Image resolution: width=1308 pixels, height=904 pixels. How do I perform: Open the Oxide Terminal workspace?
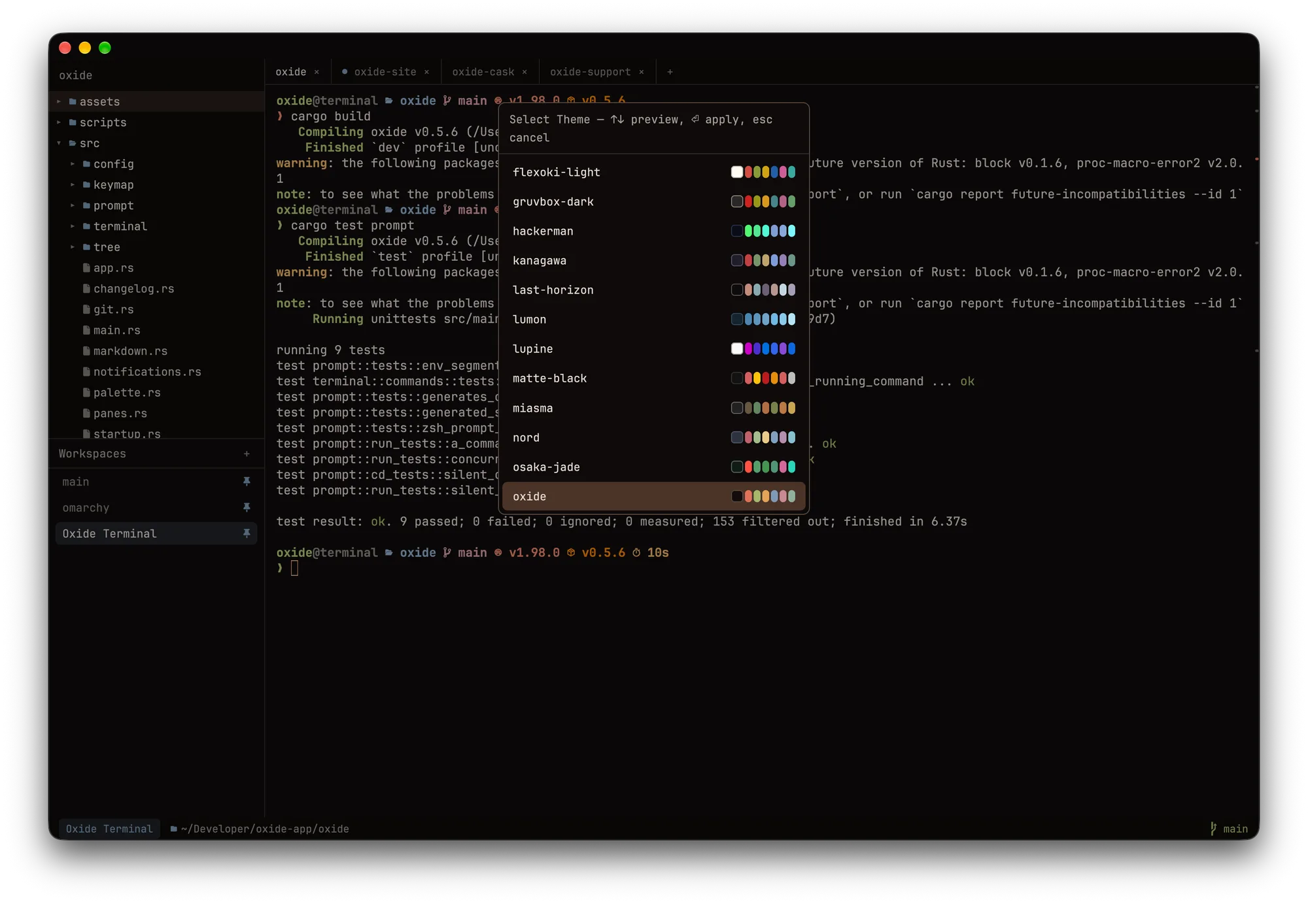pyautogui.click(x=156, y=534)
